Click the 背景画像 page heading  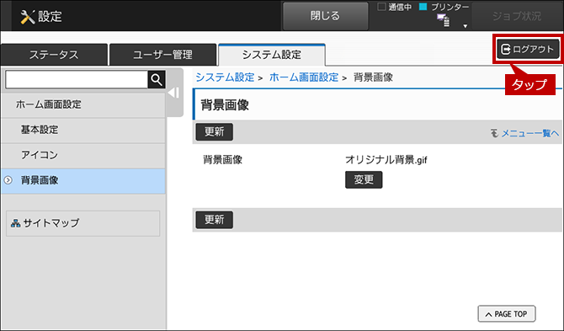tap(225, 105)
